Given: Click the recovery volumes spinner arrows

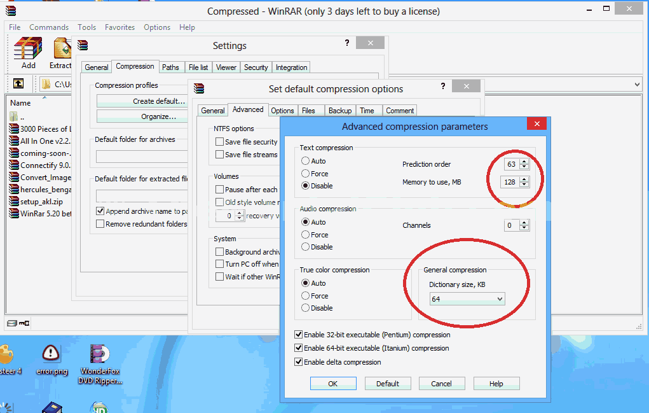Looking at the screenshot, I should click(240, 216).
